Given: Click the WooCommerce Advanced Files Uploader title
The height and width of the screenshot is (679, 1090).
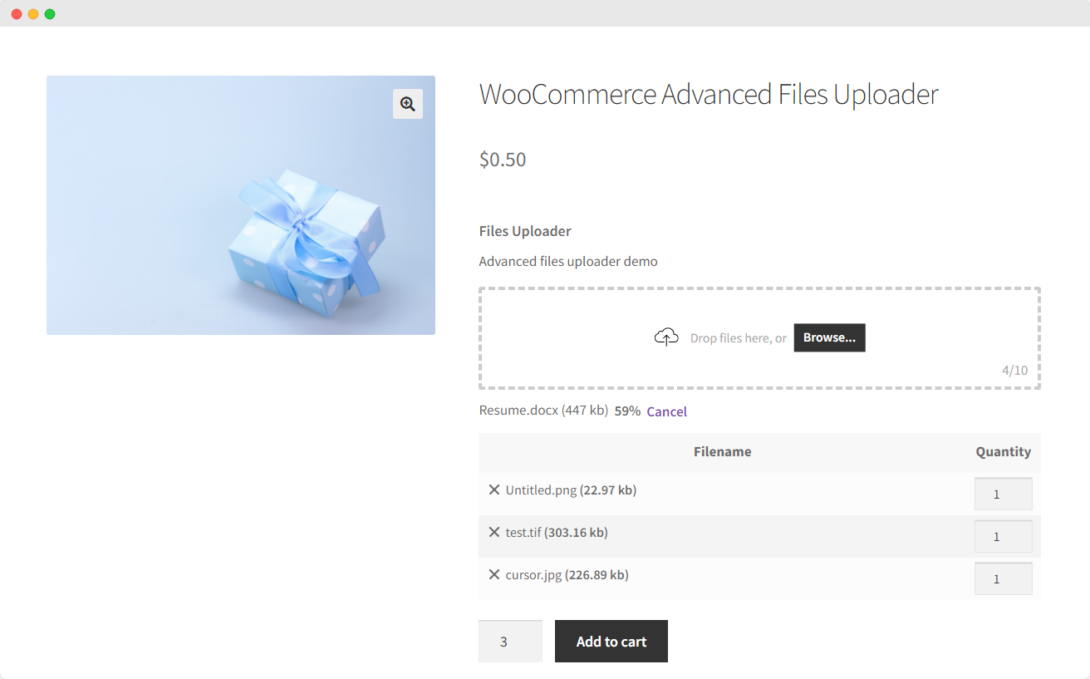Looking at the screenshot, I should [709, 95].
